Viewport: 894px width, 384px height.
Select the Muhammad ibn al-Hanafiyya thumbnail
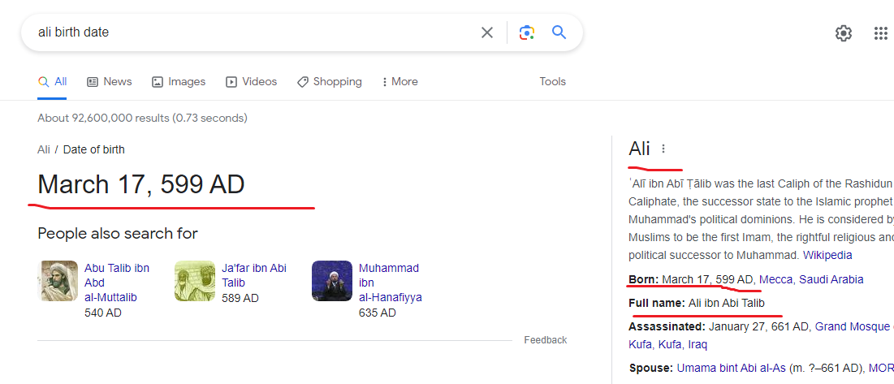(x=332, y=281)
